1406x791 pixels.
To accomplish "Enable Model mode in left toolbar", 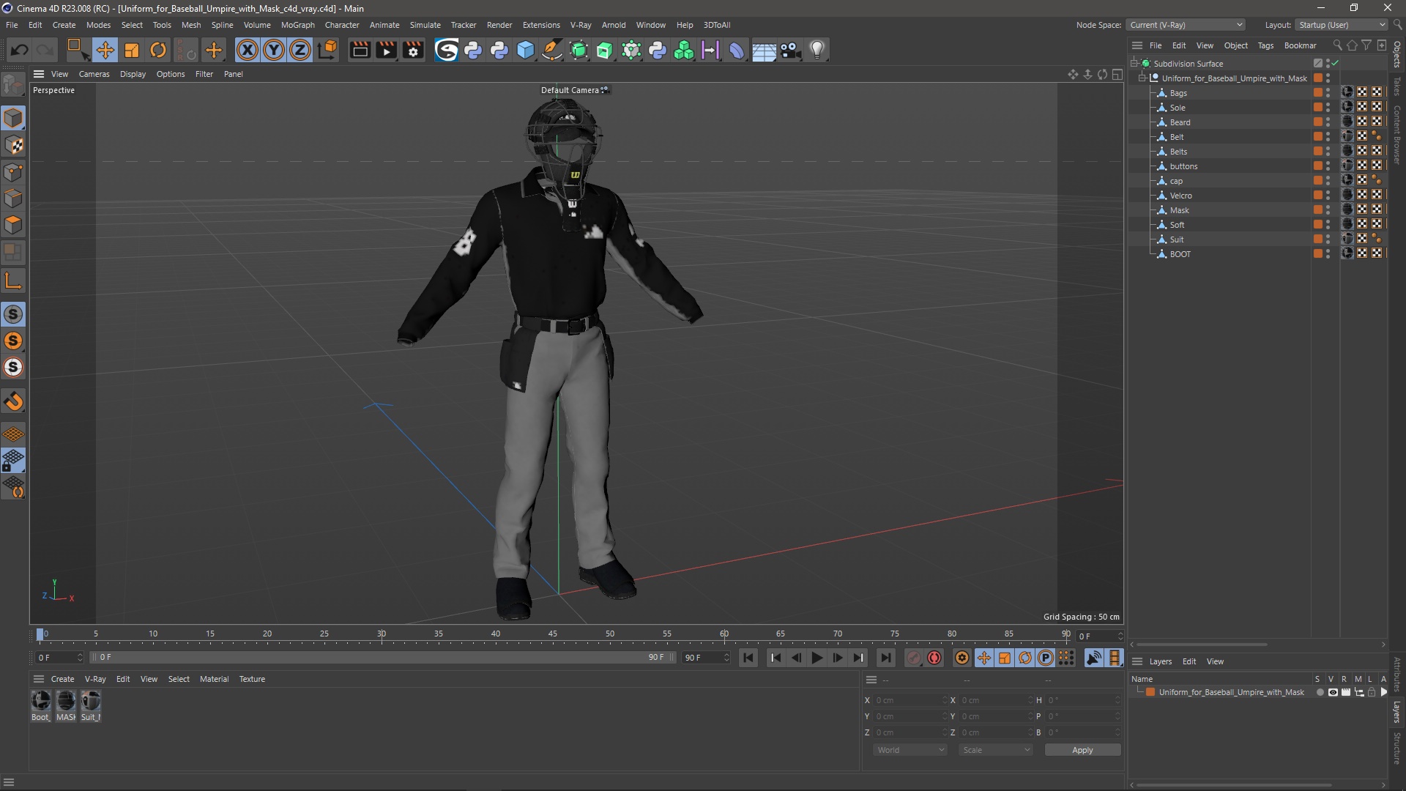I will click(x=13, y=118).
